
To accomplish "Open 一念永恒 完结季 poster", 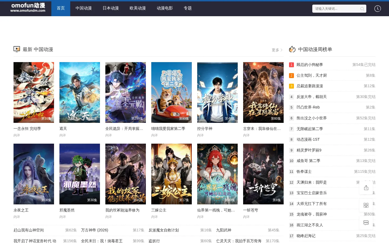I will coord(34,92).
